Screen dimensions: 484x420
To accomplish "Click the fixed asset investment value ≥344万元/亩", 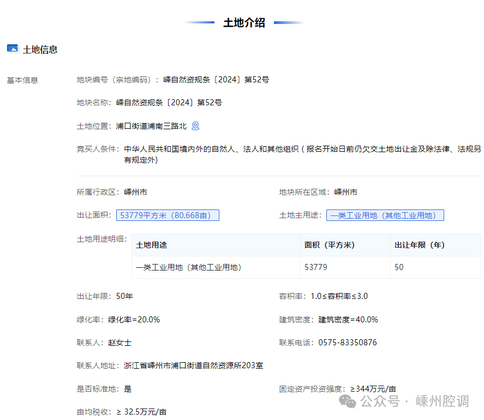I will pyautogui.click(x=373, y=389).
